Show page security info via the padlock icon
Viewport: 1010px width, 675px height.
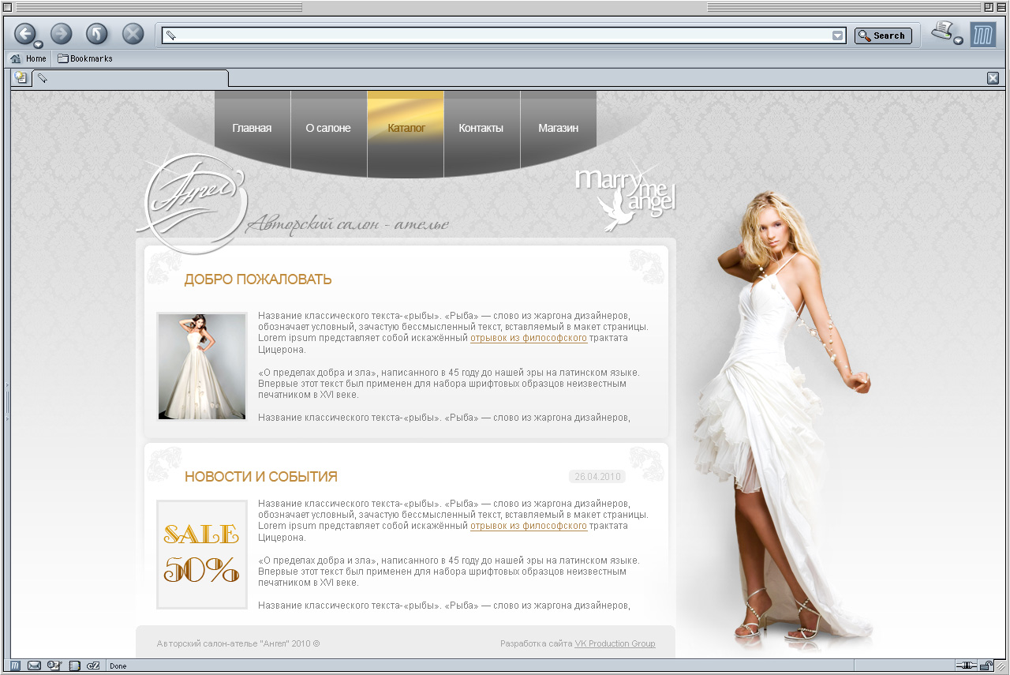pos(986,666)
